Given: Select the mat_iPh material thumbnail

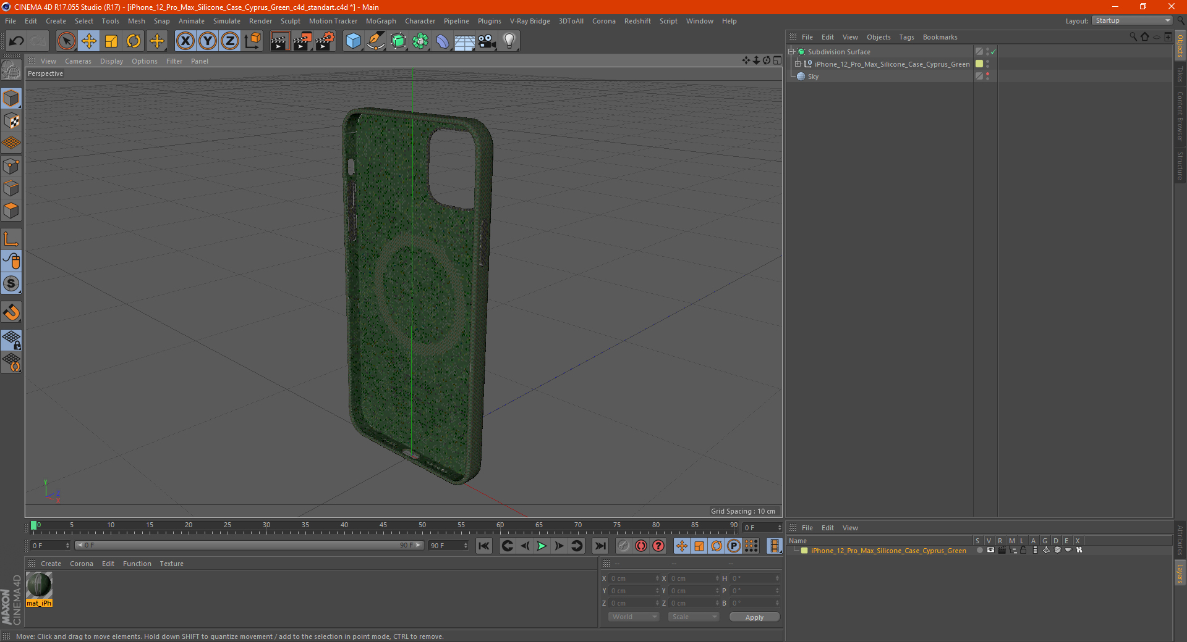Looking at the screenshot, I should [39, 586].
